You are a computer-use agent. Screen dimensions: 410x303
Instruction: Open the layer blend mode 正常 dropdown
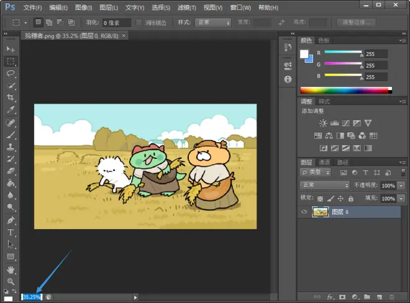click(324, 185)
